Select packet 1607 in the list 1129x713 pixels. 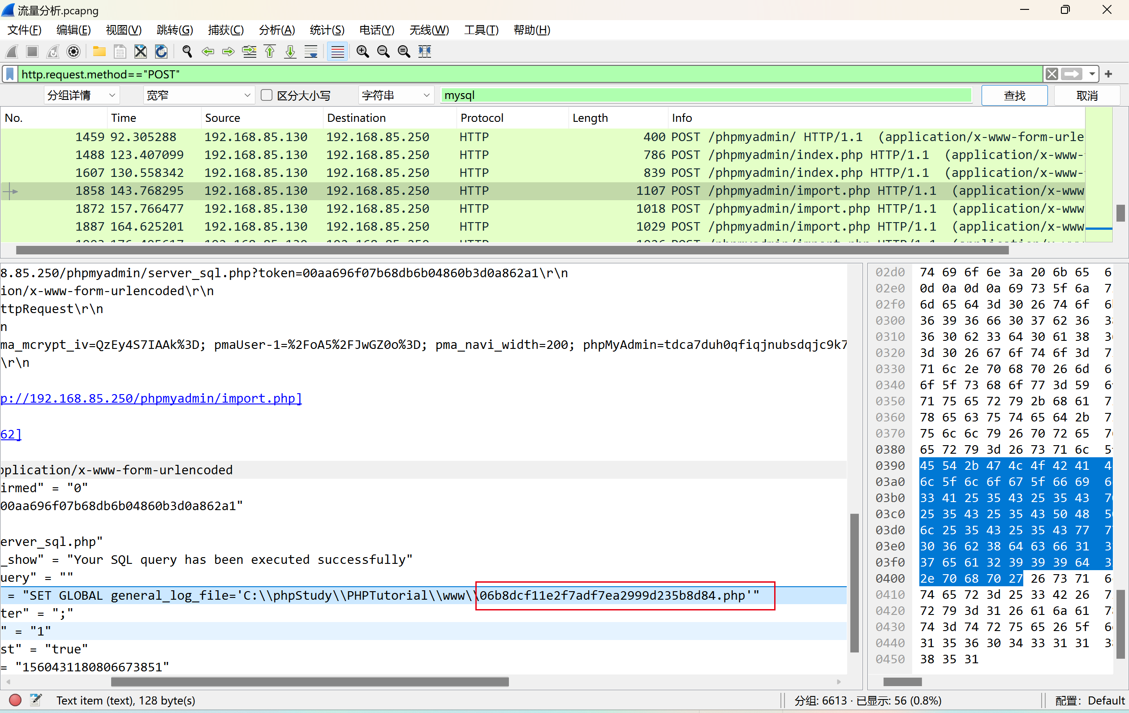543,172
